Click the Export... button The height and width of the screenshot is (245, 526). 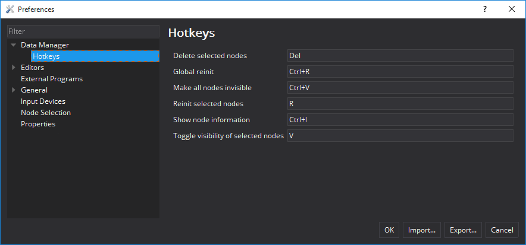coord(463,230)
